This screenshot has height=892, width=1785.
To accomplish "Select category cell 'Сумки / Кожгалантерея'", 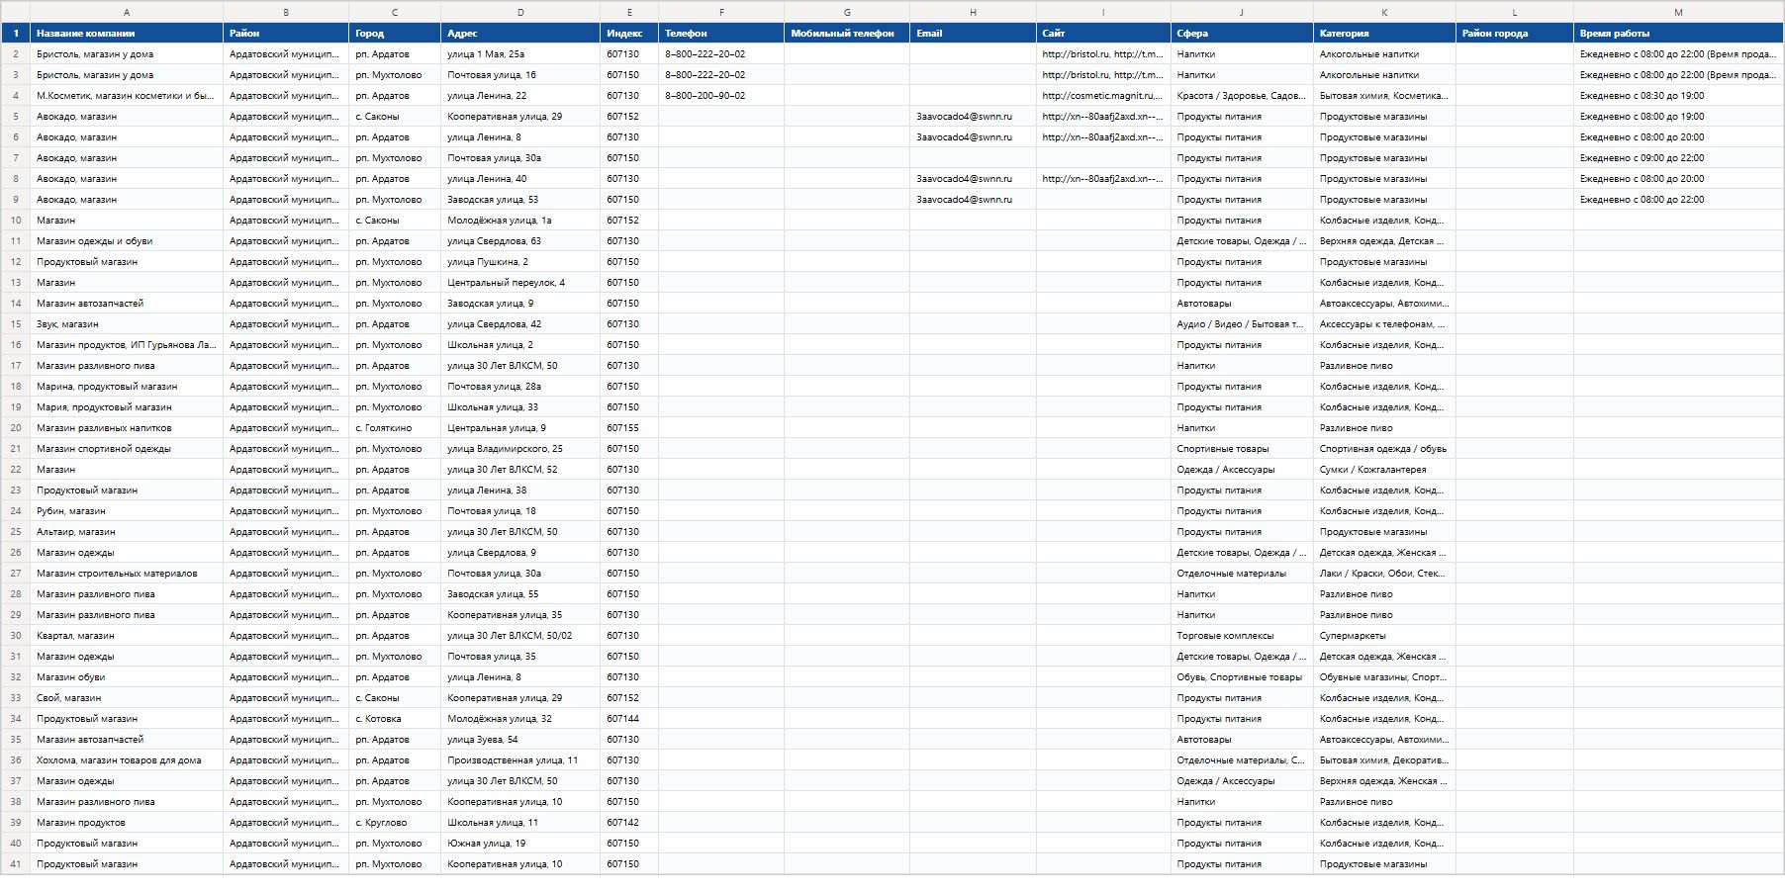I will click(x=1384, y=470).
